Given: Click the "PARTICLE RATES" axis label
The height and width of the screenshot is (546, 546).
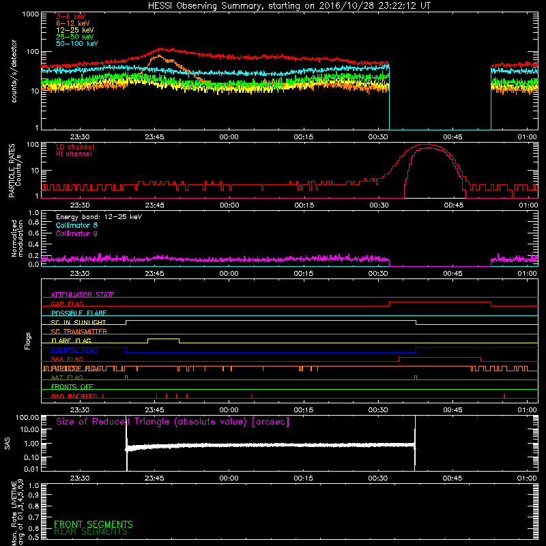Looking at the screenshot, I should coord(12,170).
